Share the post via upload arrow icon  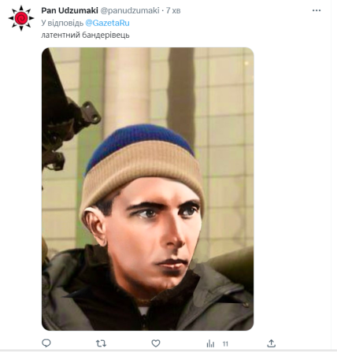click(x=272, y=343)
